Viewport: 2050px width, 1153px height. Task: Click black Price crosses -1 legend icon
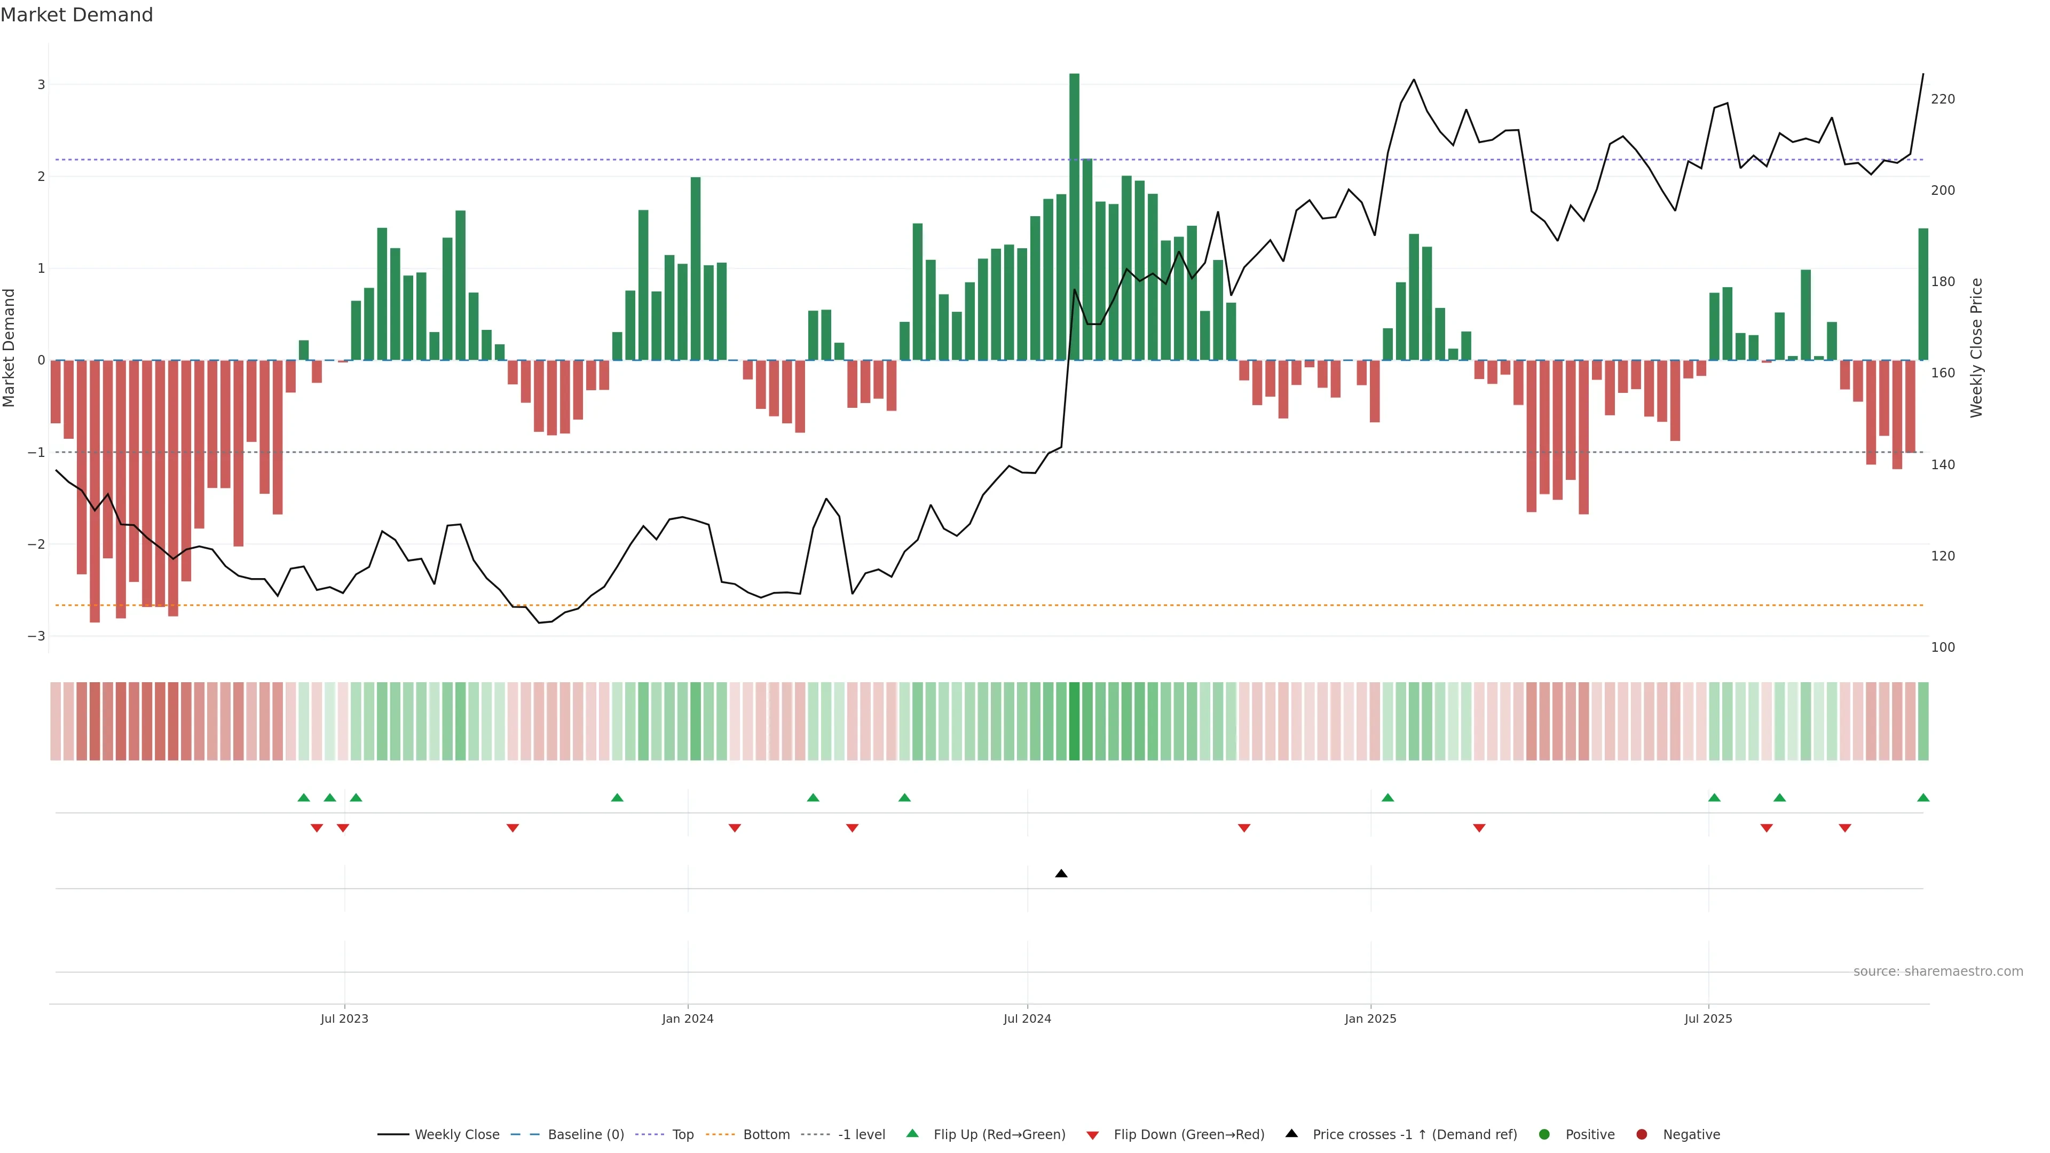click(x=1291, y=1134)
